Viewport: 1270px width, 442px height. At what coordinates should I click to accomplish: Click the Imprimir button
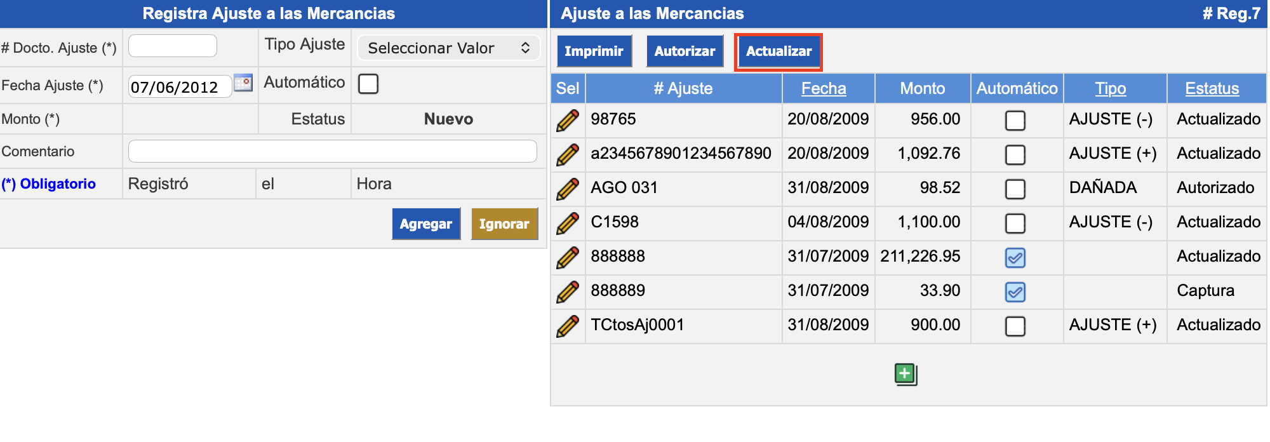click(x=594, y=51)
